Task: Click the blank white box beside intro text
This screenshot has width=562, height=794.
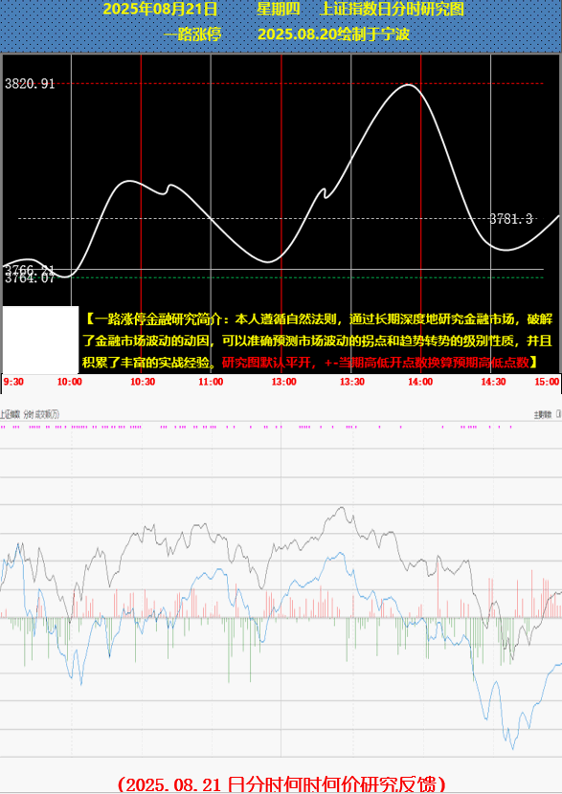Action: point(40,340)
